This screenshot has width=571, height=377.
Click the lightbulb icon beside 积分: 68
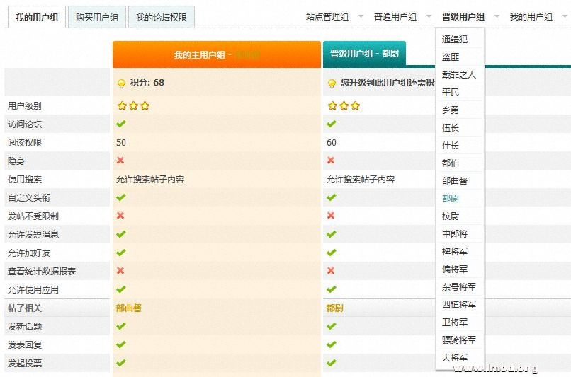pyautogui.click(x=121, y=83)
